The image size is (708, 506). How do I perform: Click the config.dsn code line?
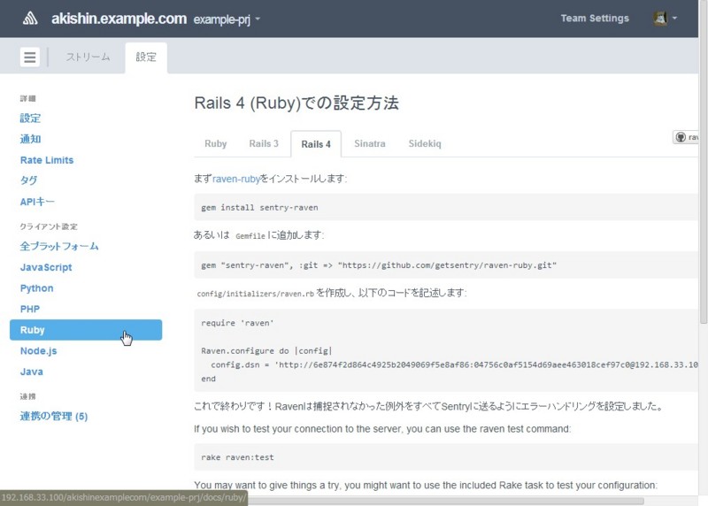[454, 364]
